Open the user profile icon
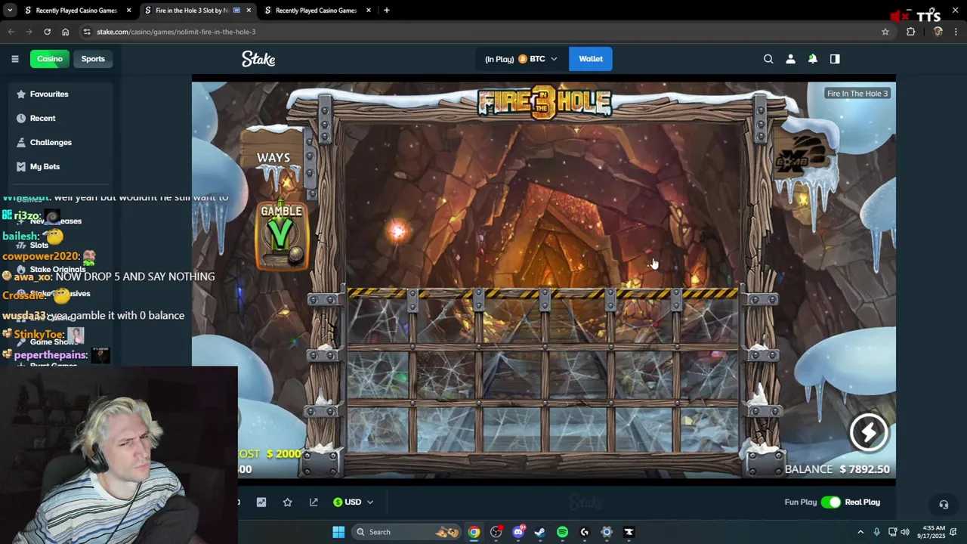The width and height of the screenshot is (967, 544). tap(790, 59)
